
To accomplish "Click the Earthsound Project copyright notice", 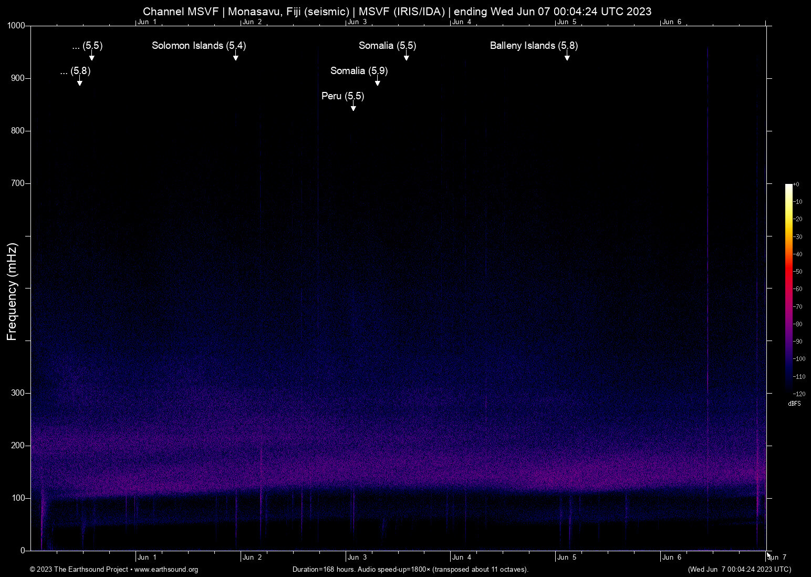I will 79,570.
